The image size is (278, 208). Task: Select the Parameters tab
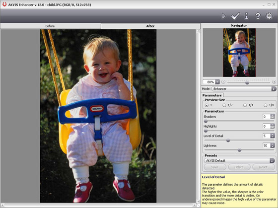coord(212,95)
